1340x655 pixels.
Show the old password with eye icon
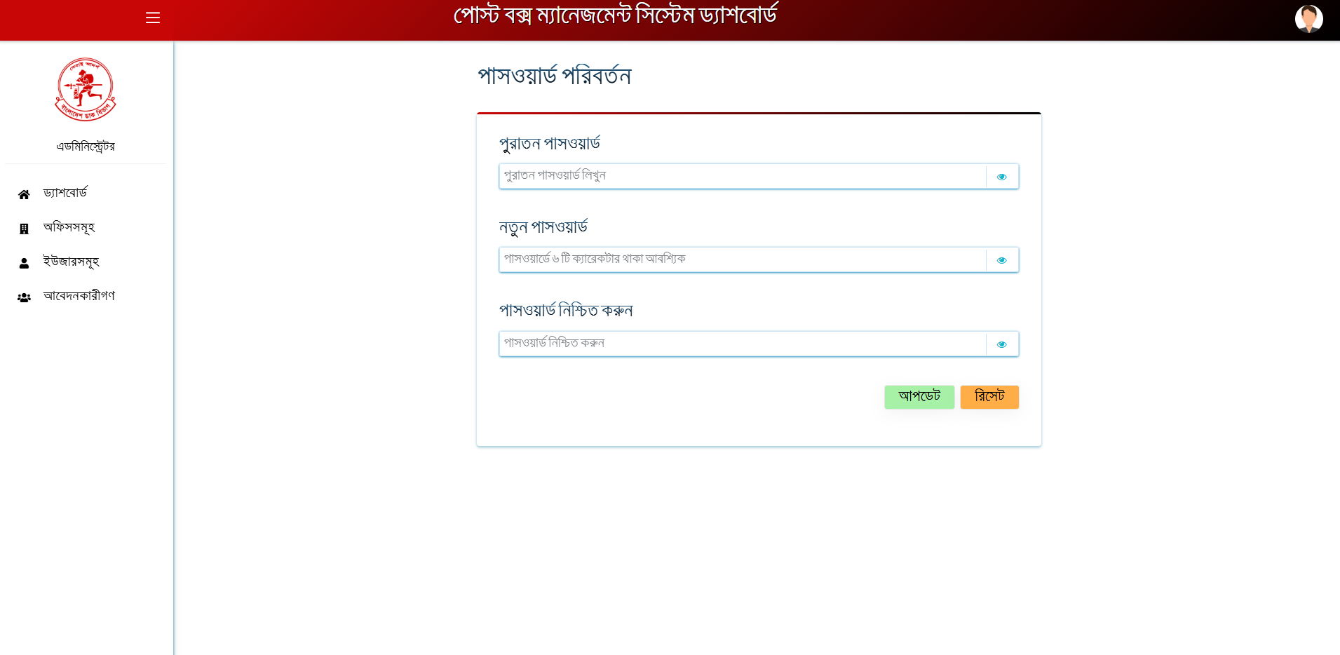(1001, 177)
